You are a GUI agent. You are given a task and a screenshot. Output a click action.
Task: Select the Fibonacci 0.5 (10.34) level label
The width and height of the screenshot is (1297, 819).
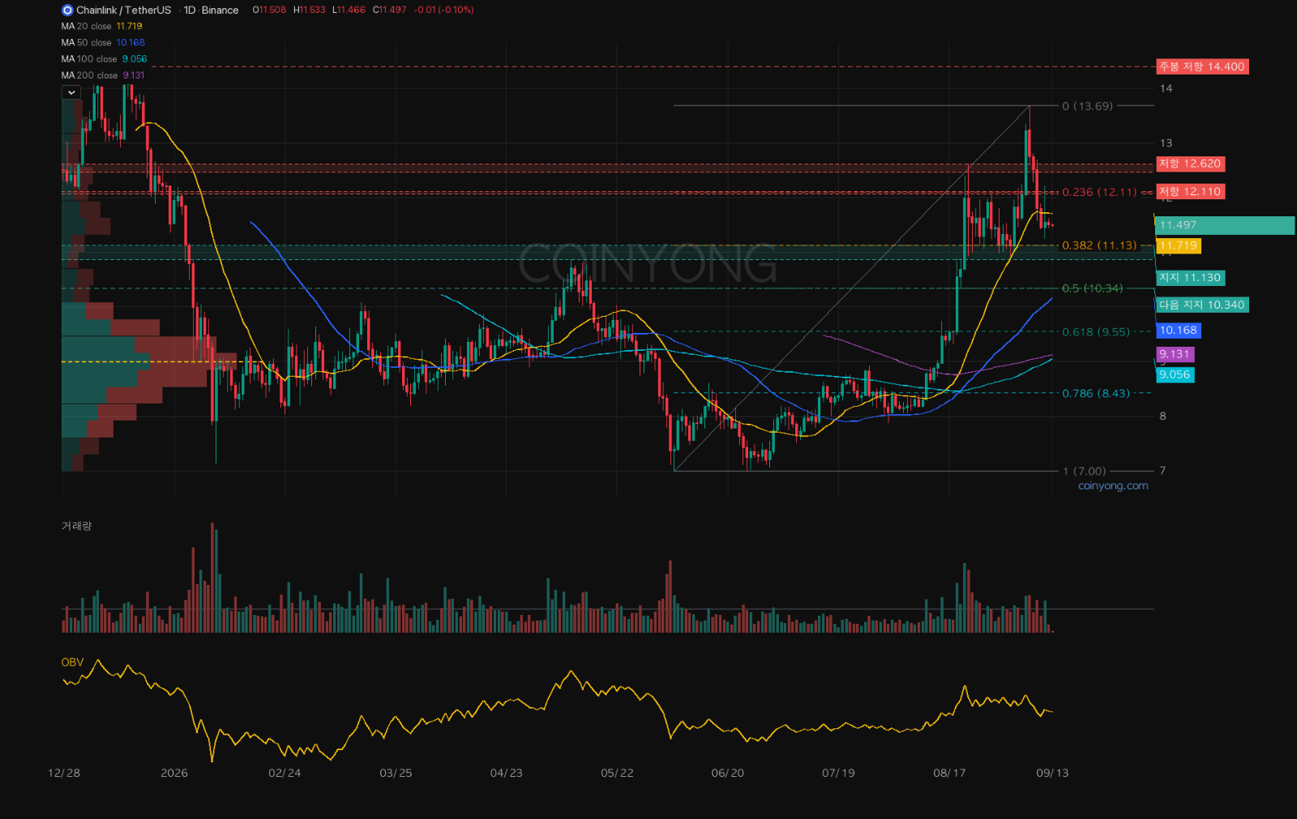coord(1093,288)
